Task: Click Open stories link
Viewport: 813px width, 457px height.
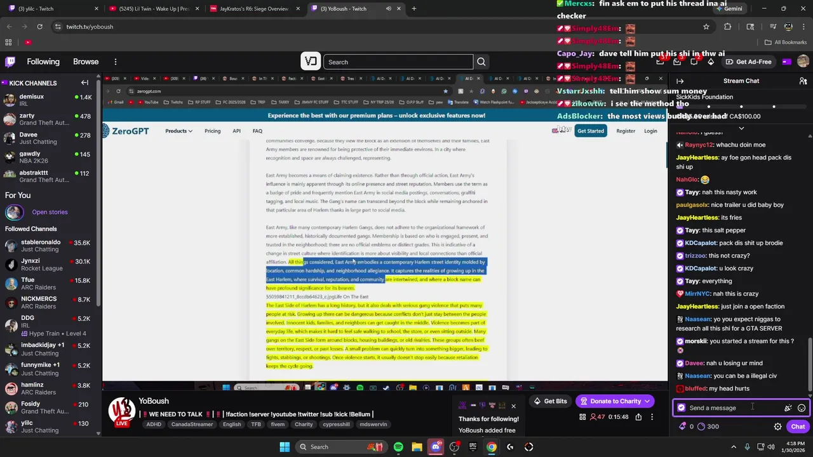Action: (50, 212)
